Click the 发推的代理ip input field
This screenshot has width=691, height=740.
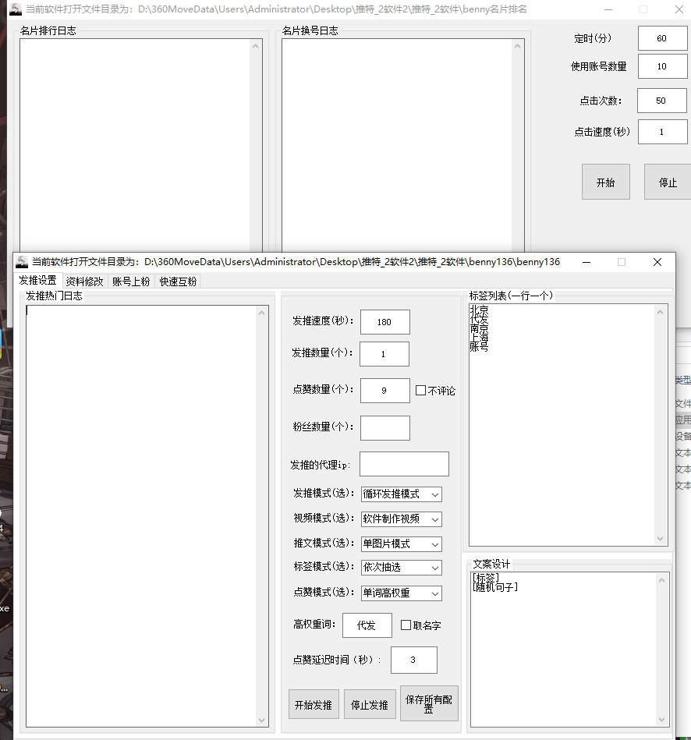click(404, 464)
